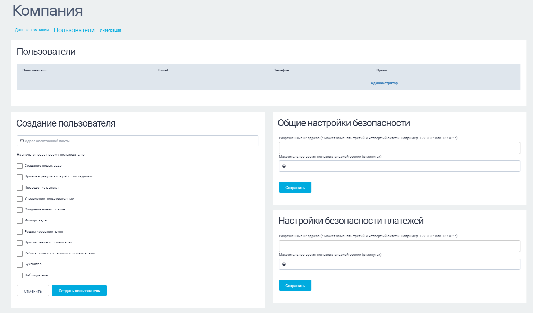Click help icon in general security session field
Viewport: 533px width, 313px height.
coord(284,166)
